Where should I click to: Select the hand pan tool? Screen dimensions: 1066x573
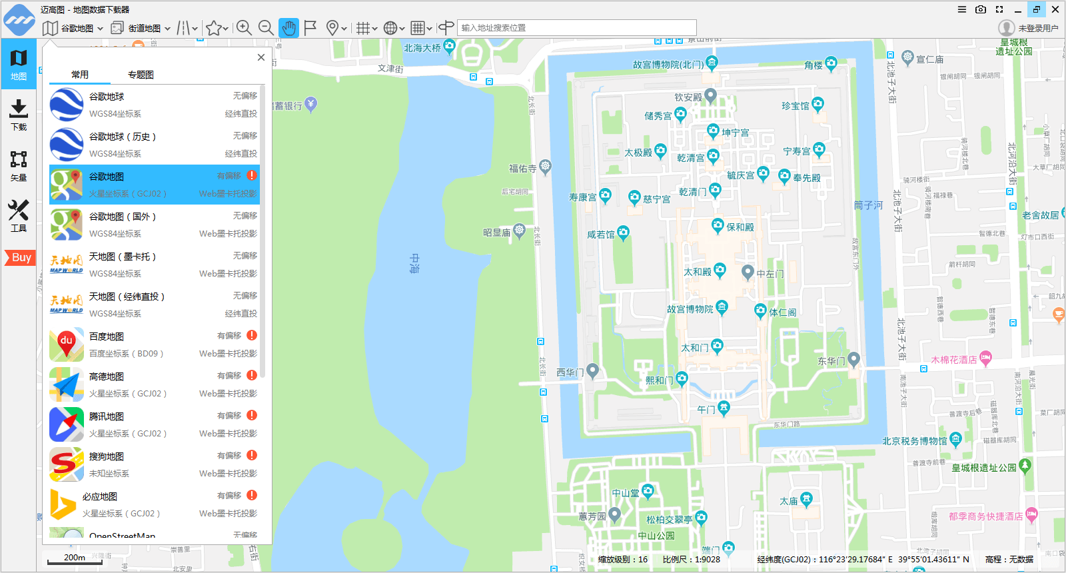pos(288,28)
